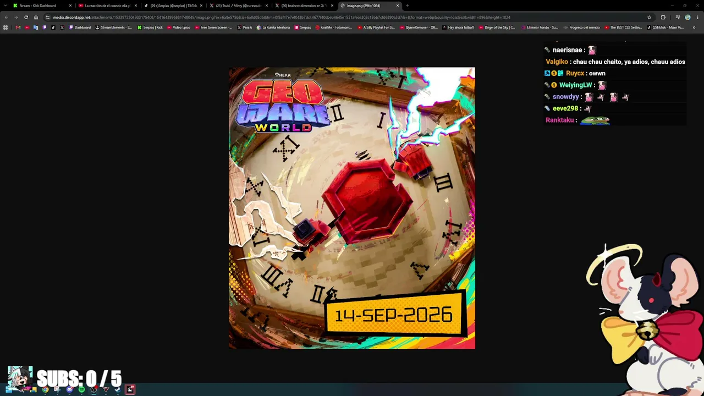Image resolution: width=704 pixels, height=396 pixels.
Task: Open the La reacción de él YouTube tab
Action: (x=107, y=5)
